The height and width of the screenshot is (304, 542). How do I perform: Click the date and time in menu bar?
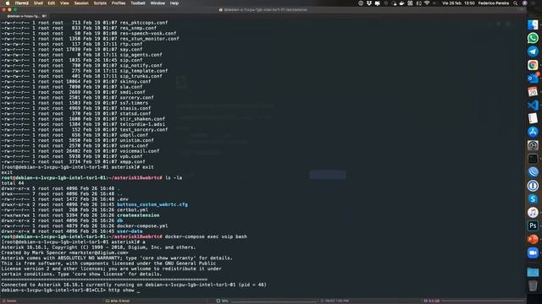coord(458,3)
